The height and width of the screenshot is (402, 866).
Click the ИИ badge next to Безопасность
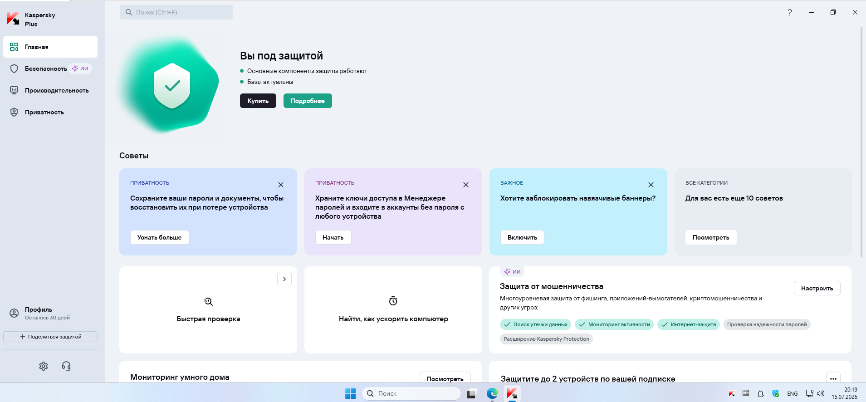(80, 69)
